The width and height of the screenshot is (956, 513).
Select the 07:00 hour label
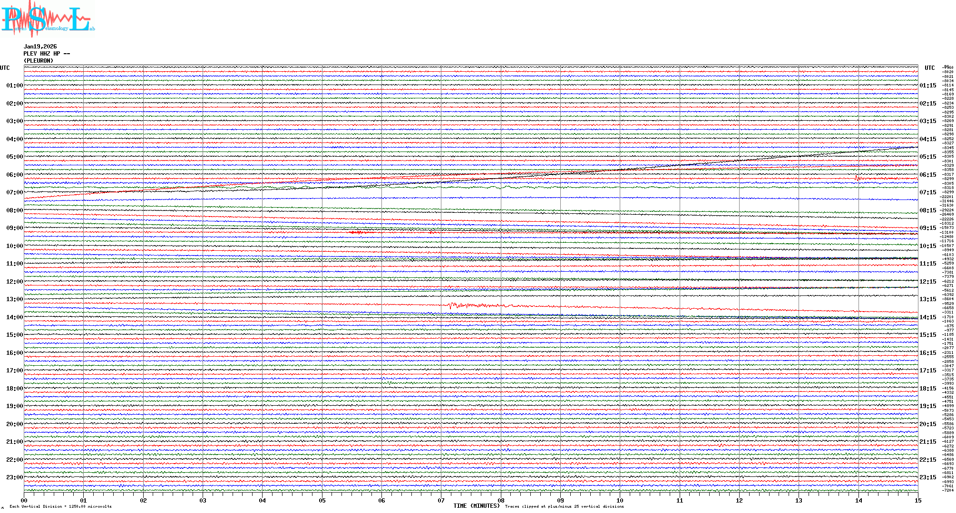(14, 192)
